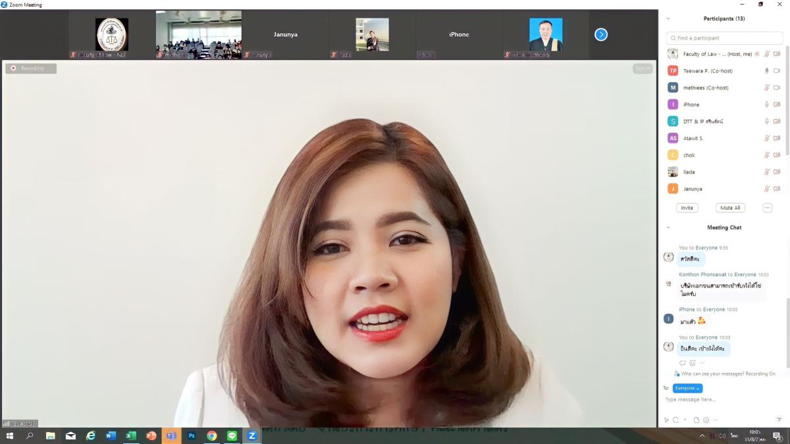This screenshot has height=444, width=790.
Task: Click the chat screenshot icon
Action: click(x=675, y=420)
